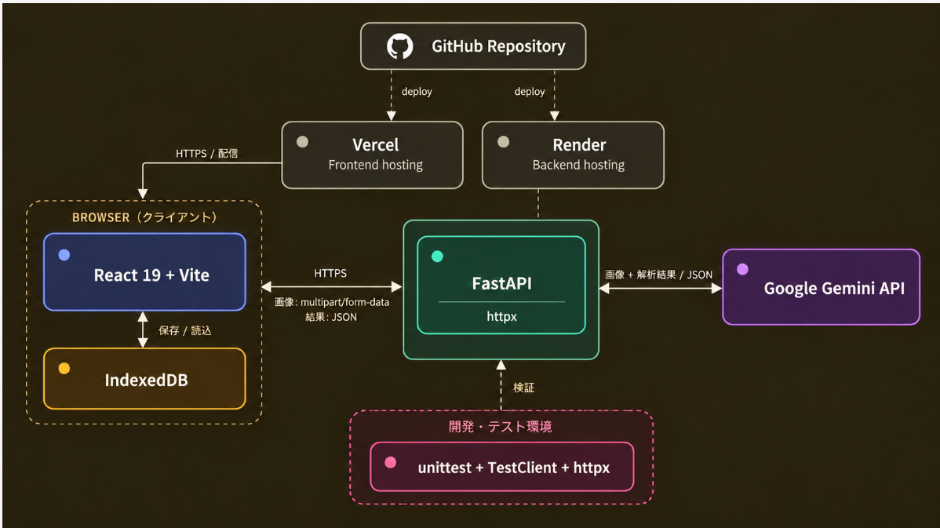
Task: Click the '開発・テスト環境' group heading
Action: (501, 427)
